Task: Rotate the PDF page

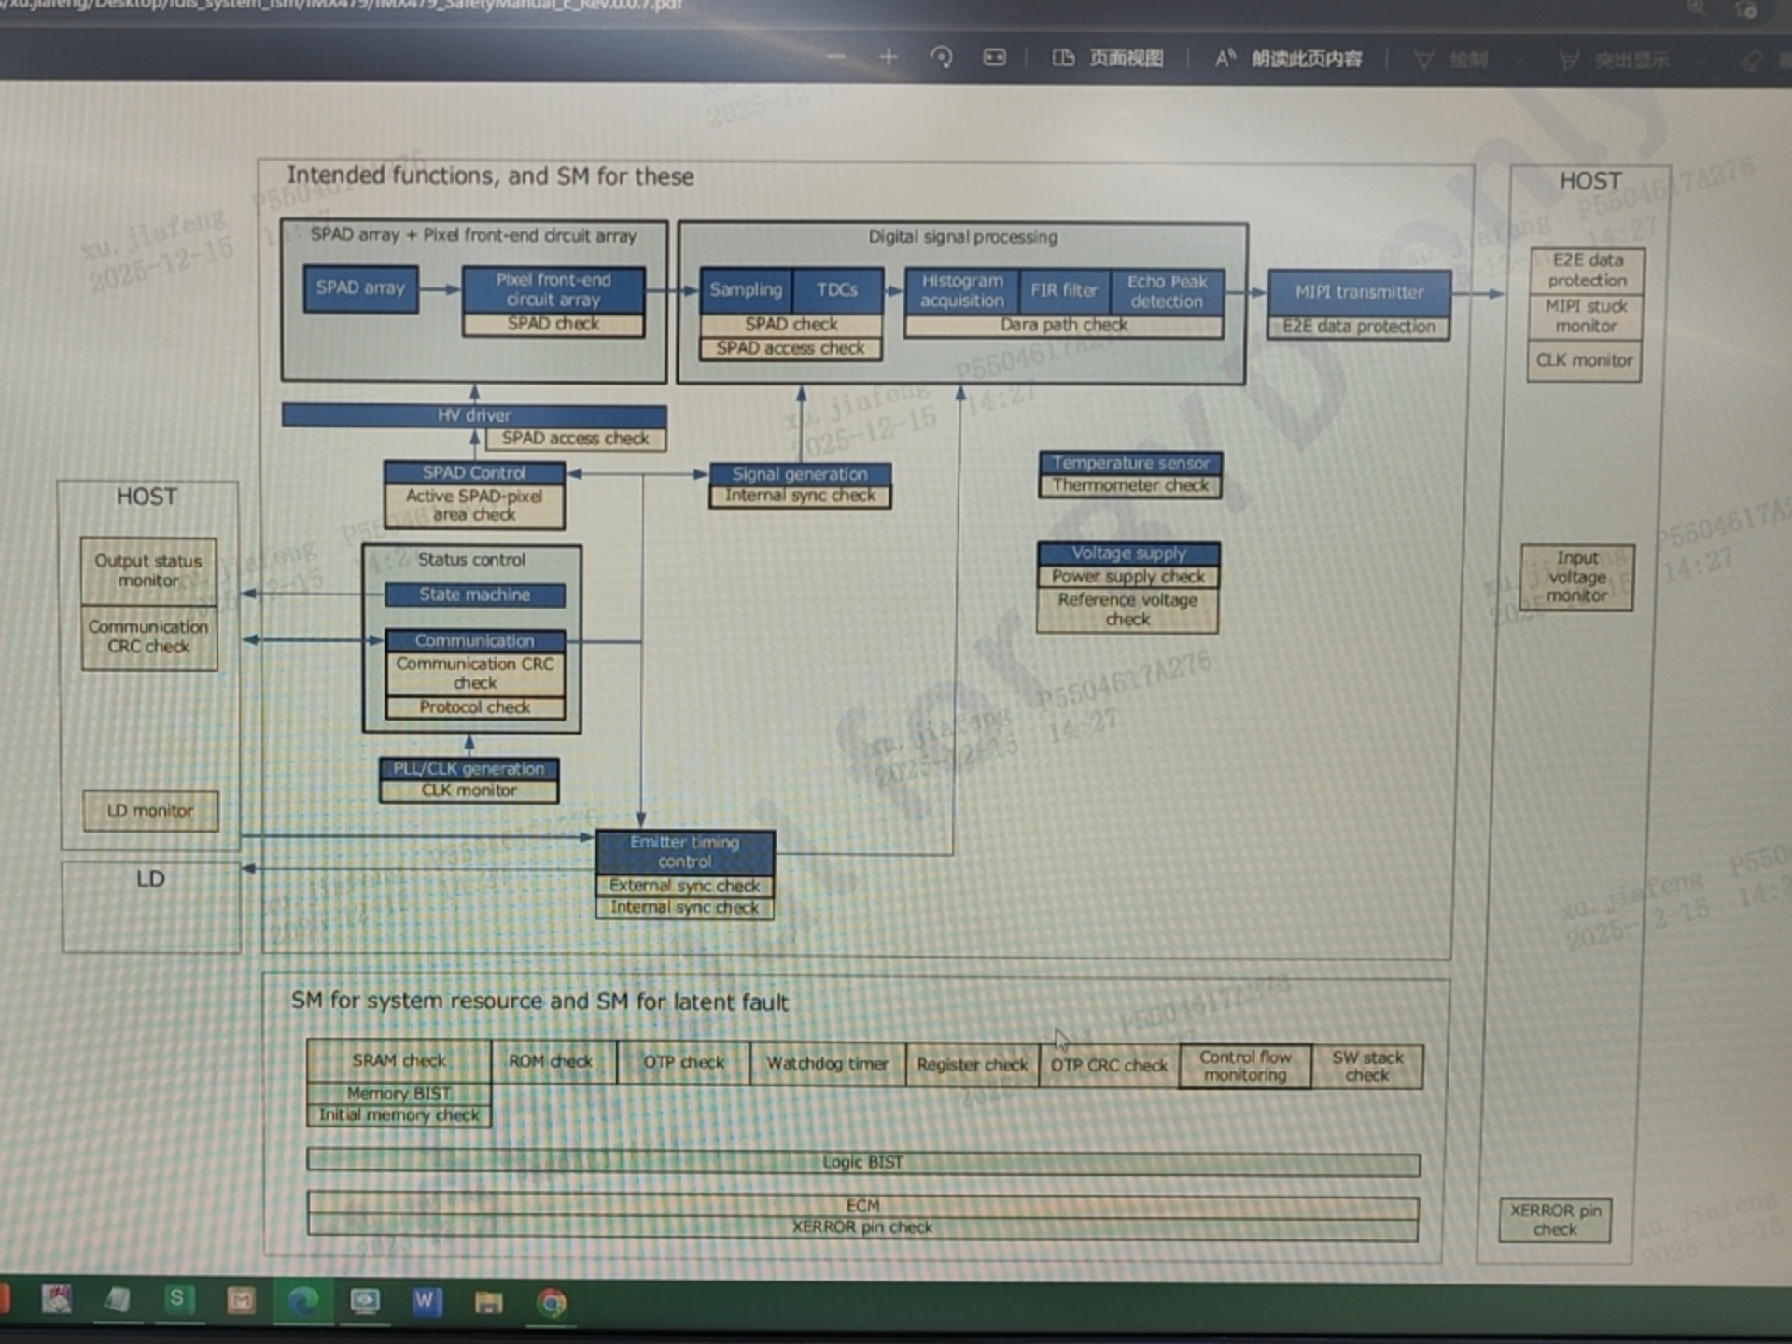Action: click(x=941, y=58)
